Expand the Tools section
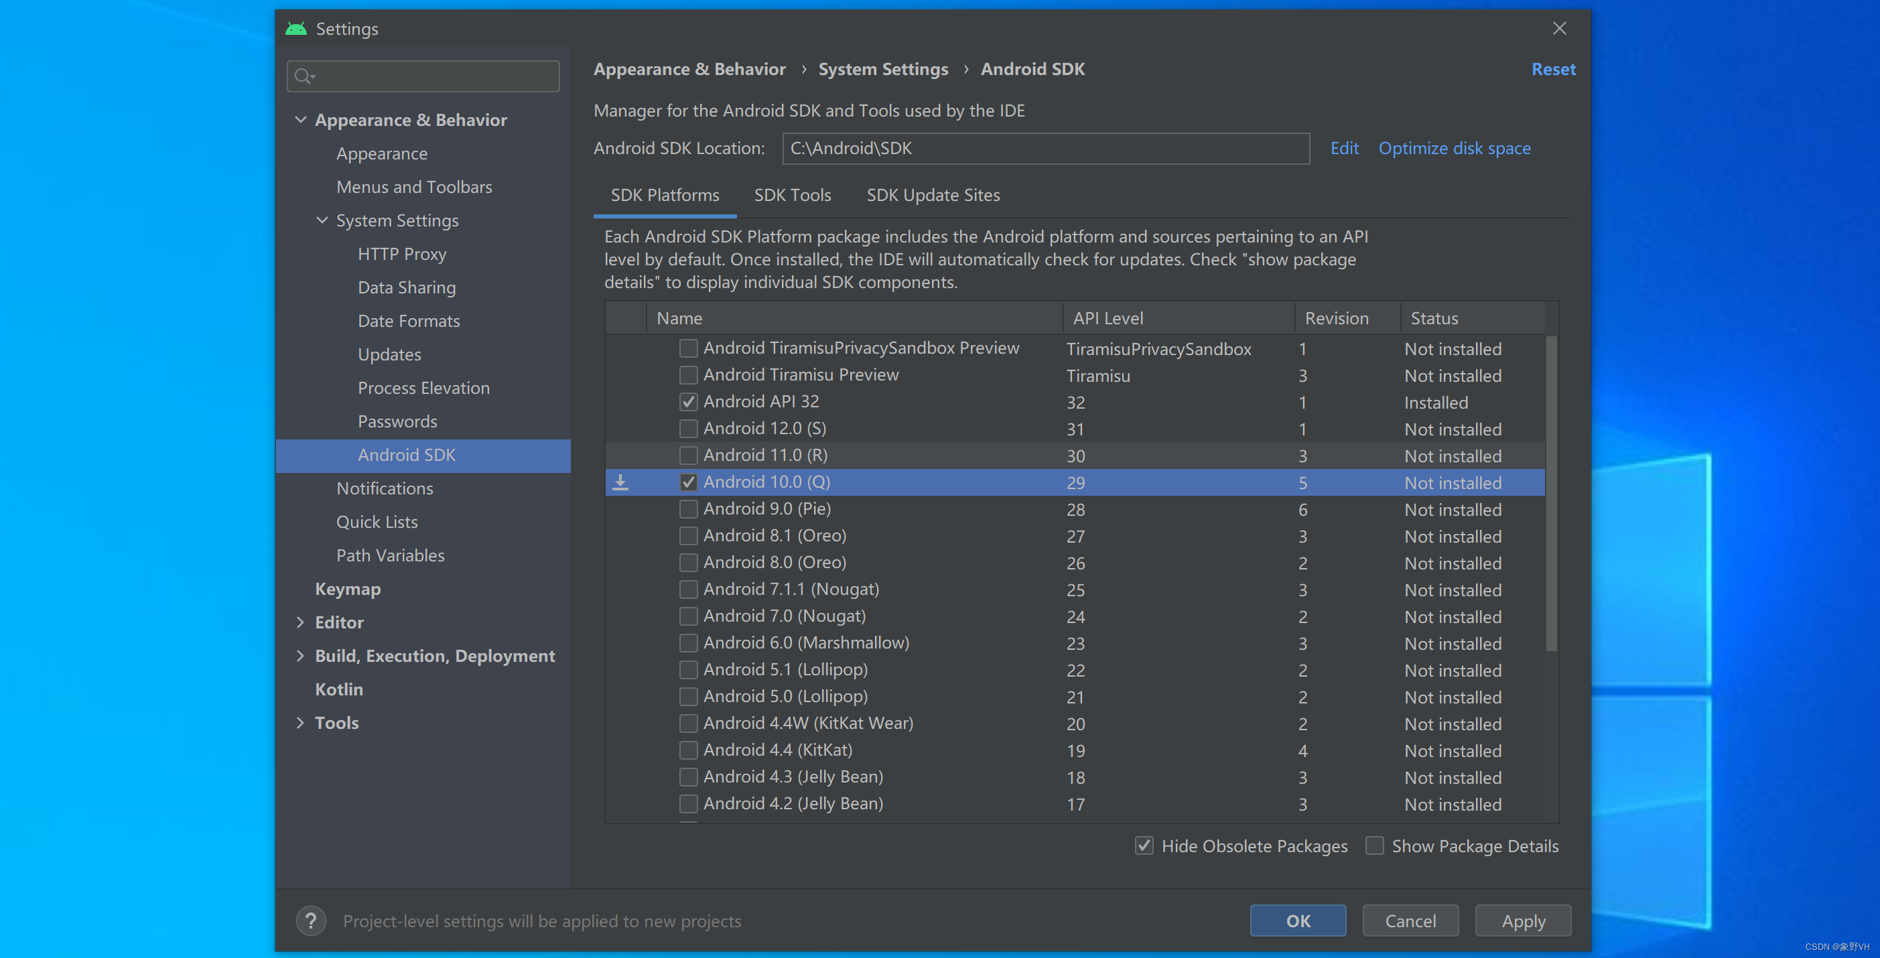Image resolution: width=1880 pixels, height=958 pixels. (300, 722)
